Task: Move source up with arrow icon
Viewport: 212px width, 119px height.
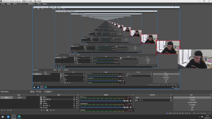Action: [x=51, y=110]
